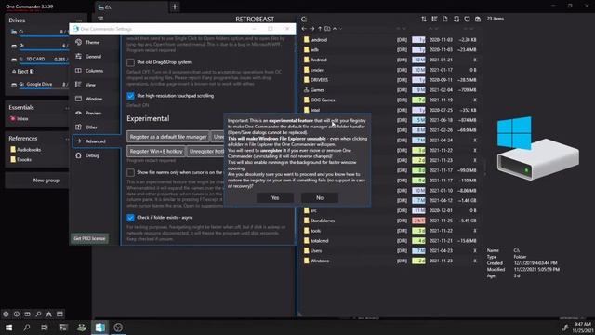Viewport: 595px width, 335px height.
Task: Toggle Check if folder exists - async
Action: coord(130,218)
